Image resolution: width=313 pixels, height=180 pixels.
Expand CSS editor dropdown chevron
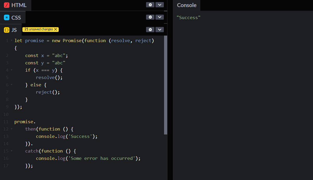pos(160,17)
